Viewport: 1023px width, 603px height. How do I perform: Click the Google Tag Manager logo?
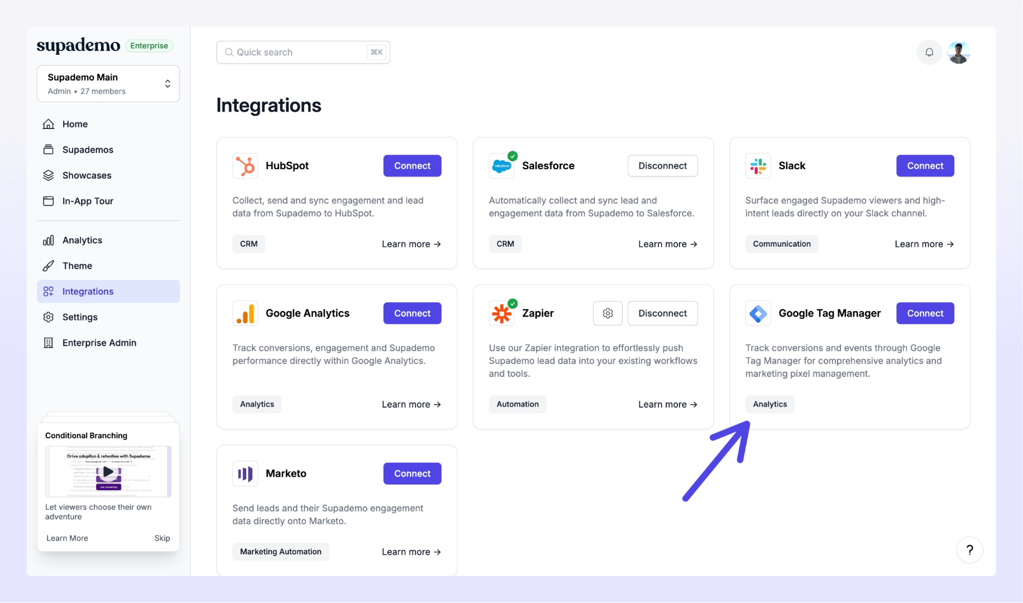758,313
